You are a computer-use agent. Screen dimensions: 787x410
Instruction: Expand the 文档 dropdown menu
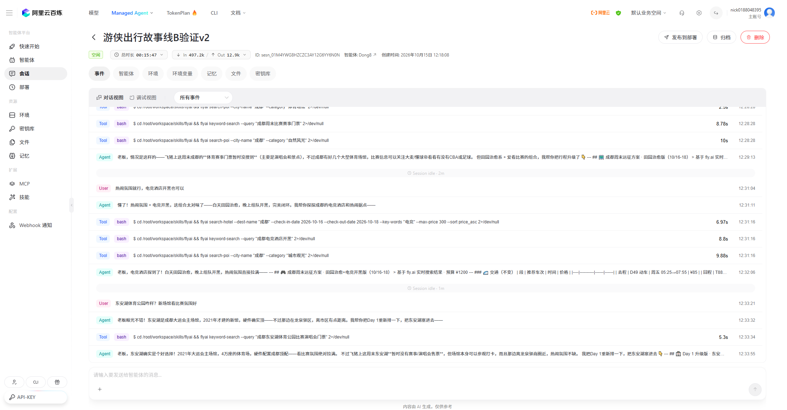pos(238,13)
